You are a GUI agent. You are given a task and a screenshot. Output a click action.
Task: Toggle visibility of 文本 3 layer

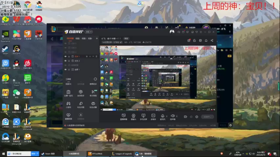65,52
